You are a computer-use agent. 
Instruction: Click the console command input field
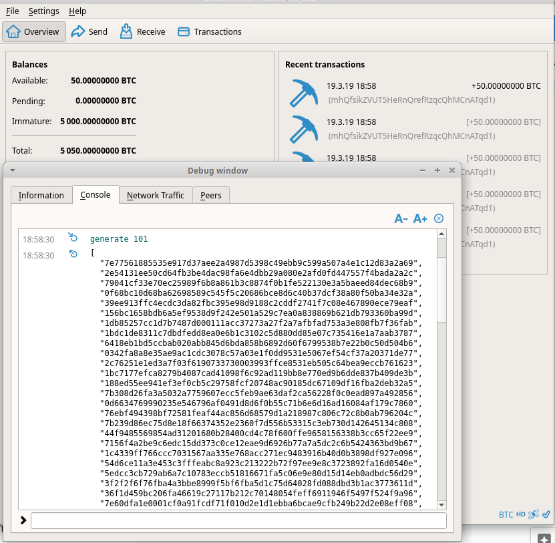[x=238, y=521]
